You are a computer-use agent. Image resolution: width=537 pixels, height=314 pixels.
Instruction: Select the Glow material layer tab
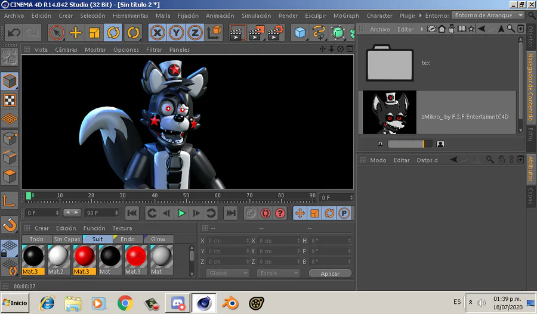[x=158, y=239]
